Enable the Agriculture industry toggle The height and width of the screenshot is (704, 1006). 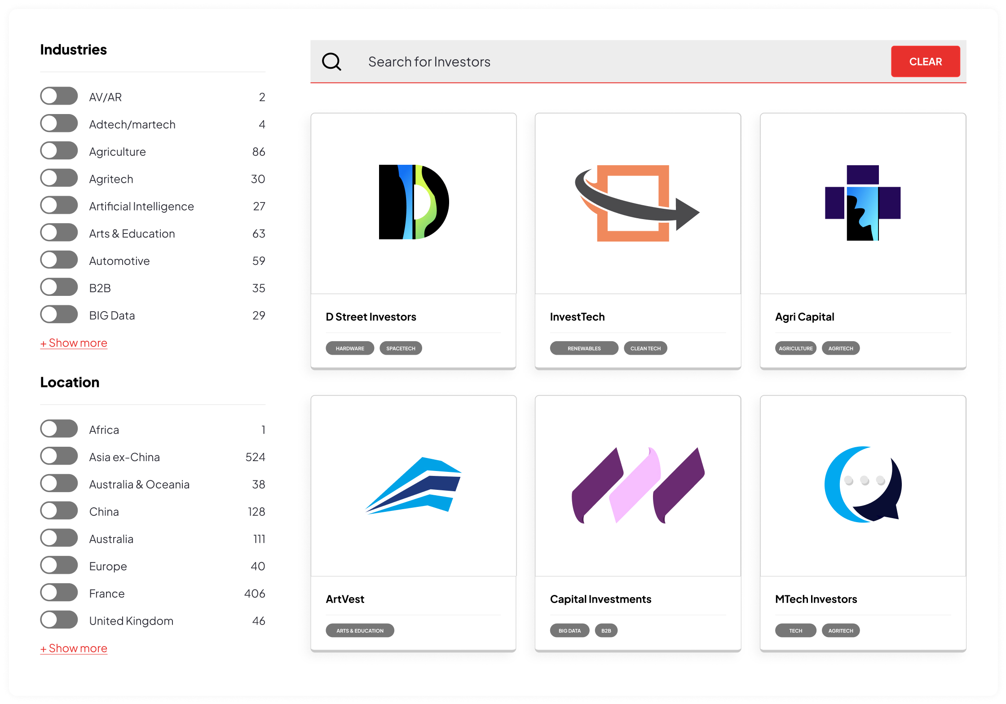[59, 151]
